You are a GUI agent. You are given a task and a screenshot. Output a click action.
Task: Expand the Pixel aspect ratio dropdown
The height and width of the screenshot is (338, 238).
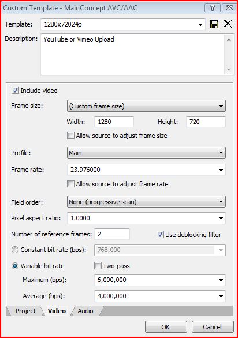[221, 219]
